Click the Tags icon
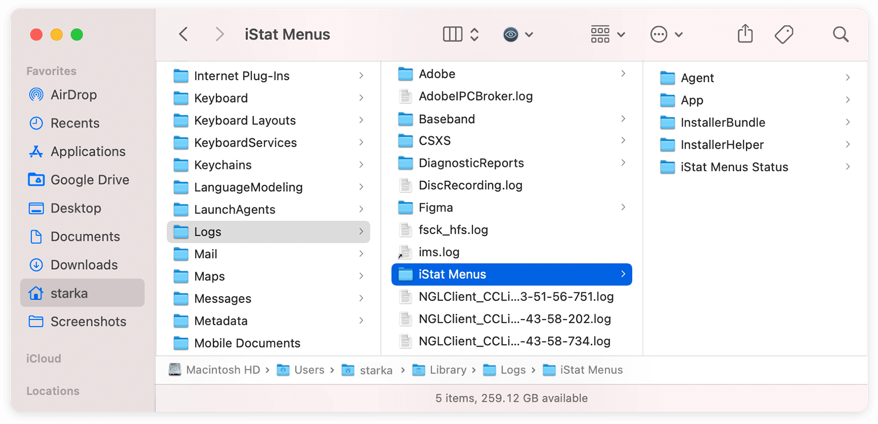The width and height of the screenshot is (878, 424). [x=784, y=34]
